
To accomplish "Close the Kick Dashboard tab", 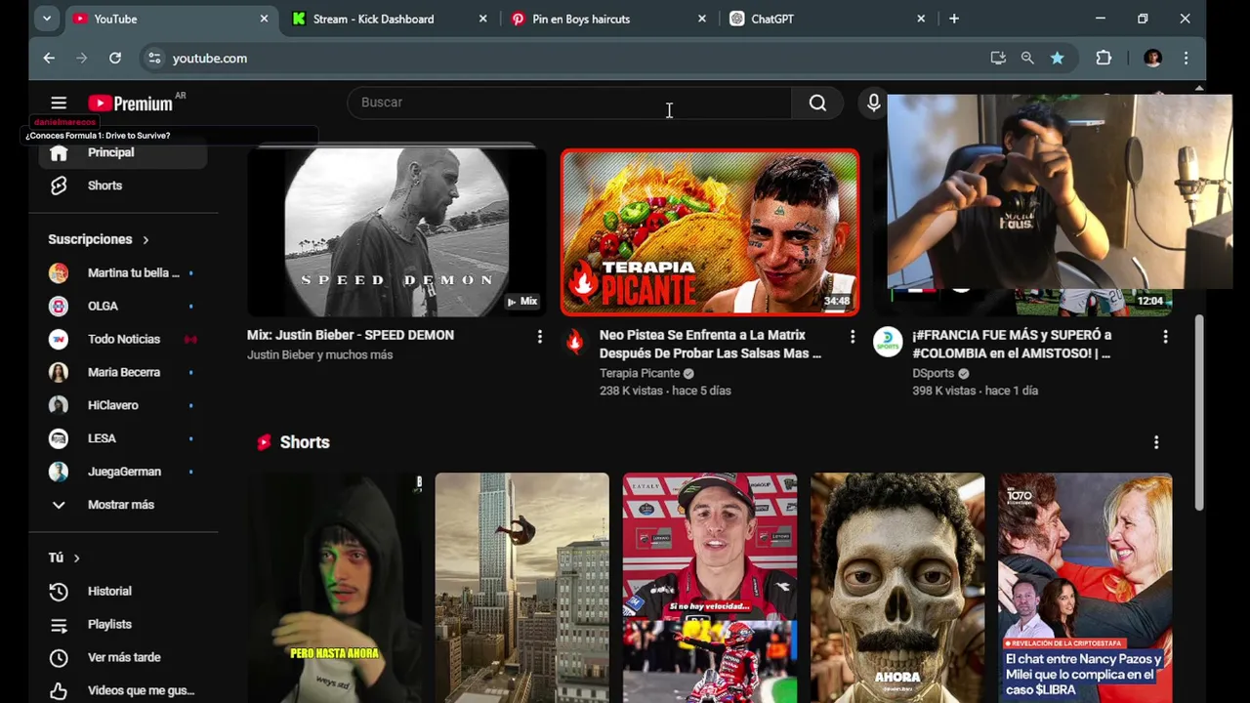I will coord(482,19).
